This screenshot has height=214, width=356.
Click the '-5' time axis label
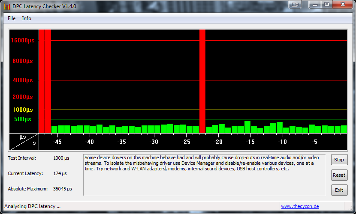315,142
